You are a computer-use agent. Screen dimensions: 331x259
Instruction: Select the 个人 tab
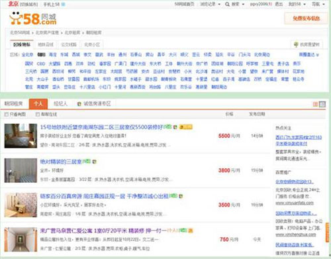click(x=38, y=103)
